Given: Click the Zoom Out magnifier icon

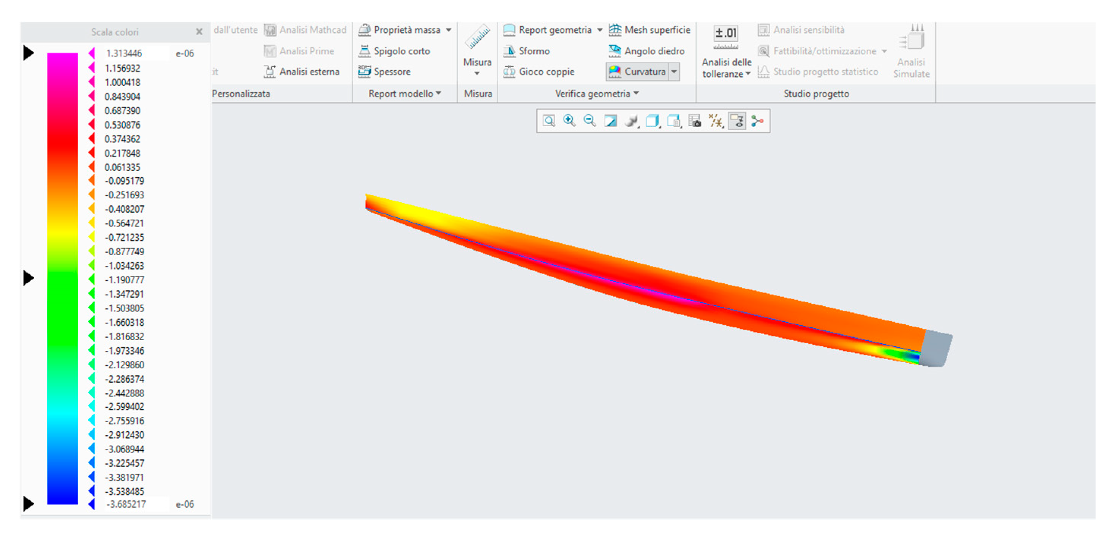Looking at the screenshot, I should click(x=590, y=121).
